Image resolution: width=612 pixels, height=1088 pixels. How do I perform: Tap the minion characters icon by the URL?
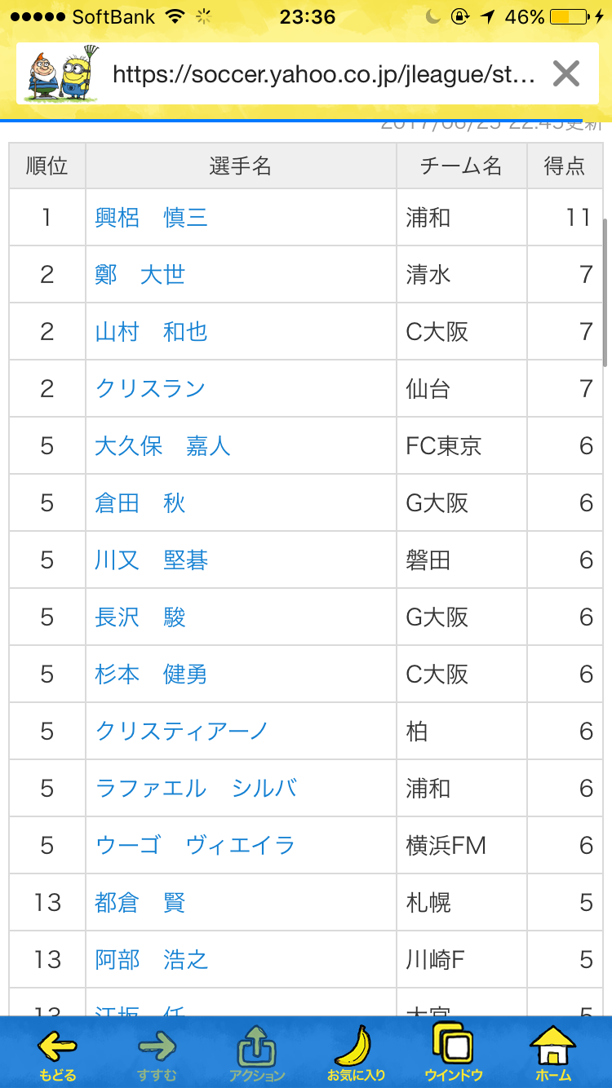point(61,74)
